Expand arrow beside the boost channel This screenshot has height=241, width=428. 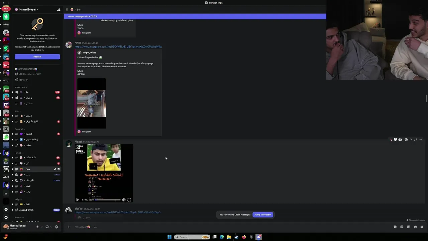pyautogui.click(x=13, y=134)
